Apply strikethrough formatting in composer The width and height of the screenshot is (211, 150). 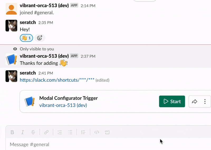click(33, 132)
